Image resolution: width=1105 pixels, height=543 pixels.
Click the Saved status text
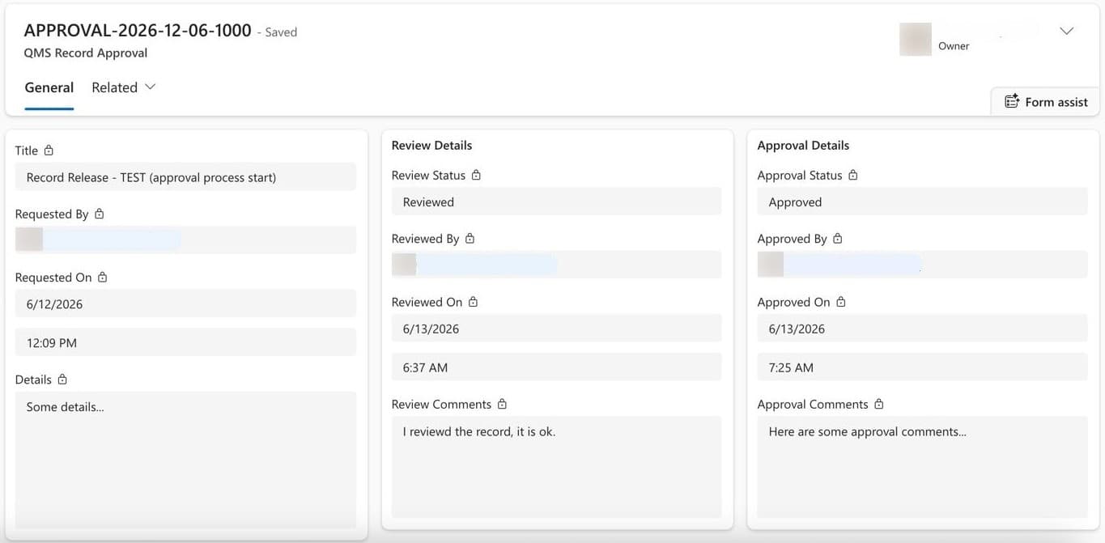pyautogui.click(x=281, y=32)
